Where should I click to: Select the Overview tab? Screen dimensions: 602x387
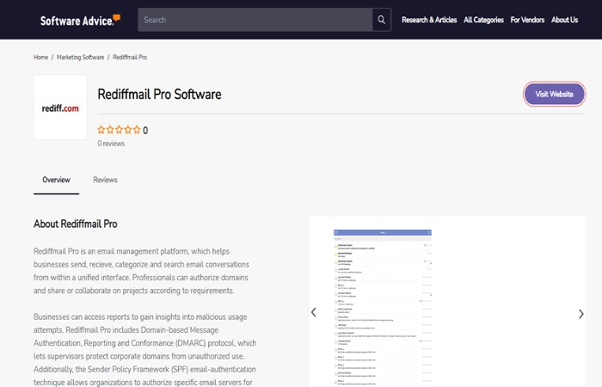click(x=56, y=180)
